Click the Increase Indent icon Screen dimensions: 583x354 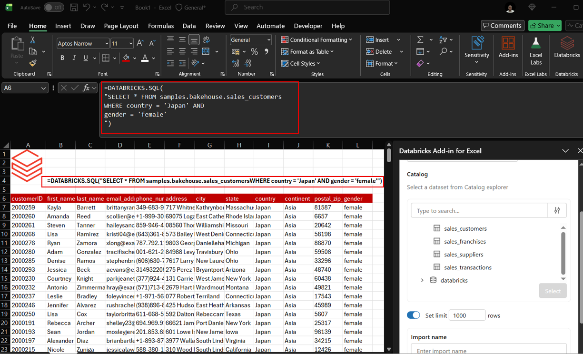[182, 63]
